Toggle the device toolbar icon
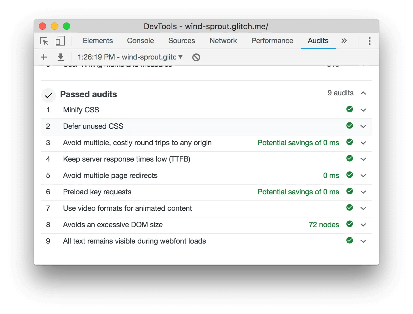Viewport: 413px width, 314px height. (x=60, y=41)
